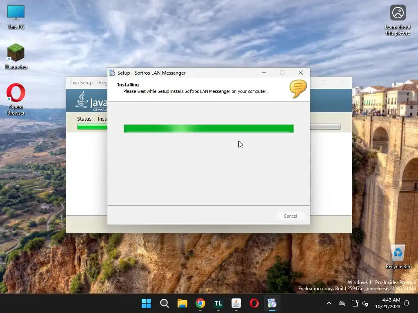Image resolution: width=418 pixels, height=313 pixels.
Task: Select the TLauncher desktop shortcut
Action: (x=16, y=56)
